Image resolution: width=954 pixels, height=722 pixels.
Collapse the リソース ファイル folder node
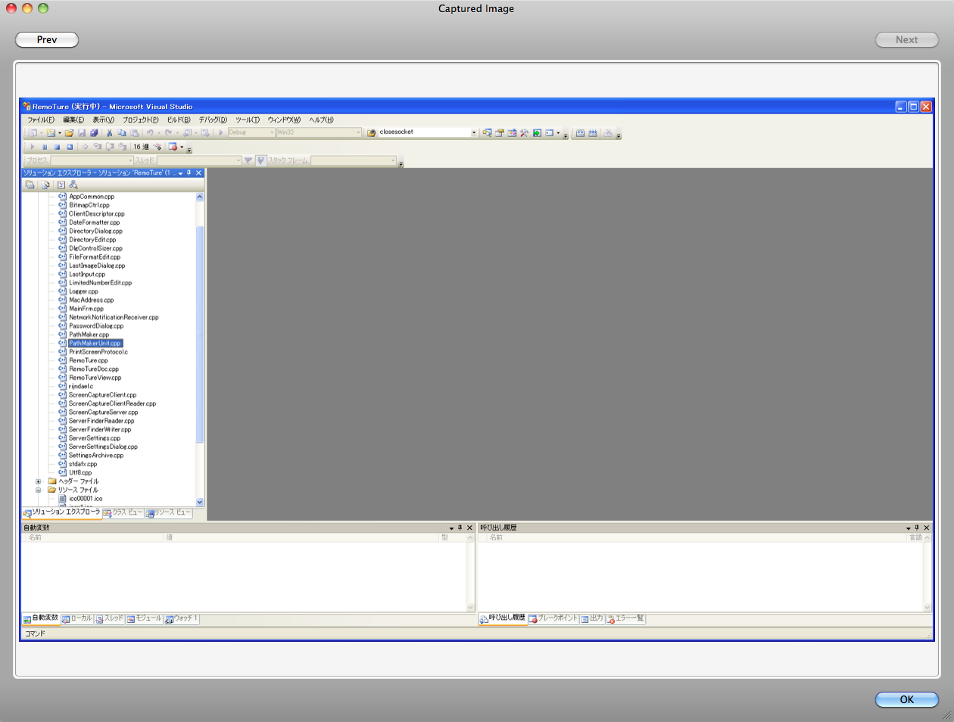39,490
